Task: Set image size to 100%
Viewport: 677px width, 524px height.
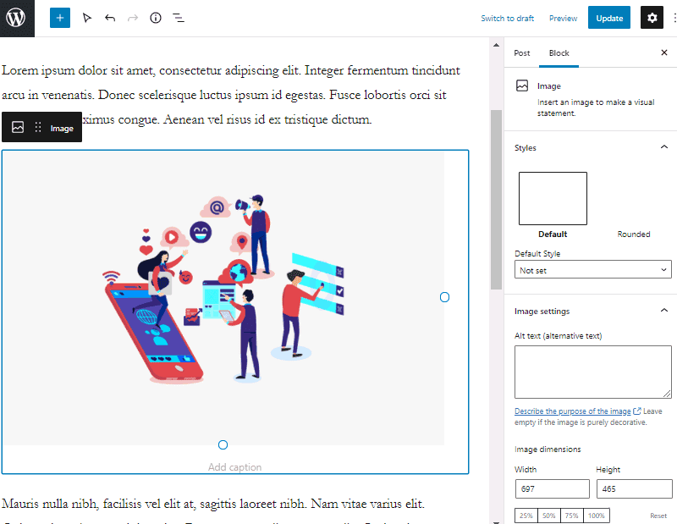Action: click(597, 516)
